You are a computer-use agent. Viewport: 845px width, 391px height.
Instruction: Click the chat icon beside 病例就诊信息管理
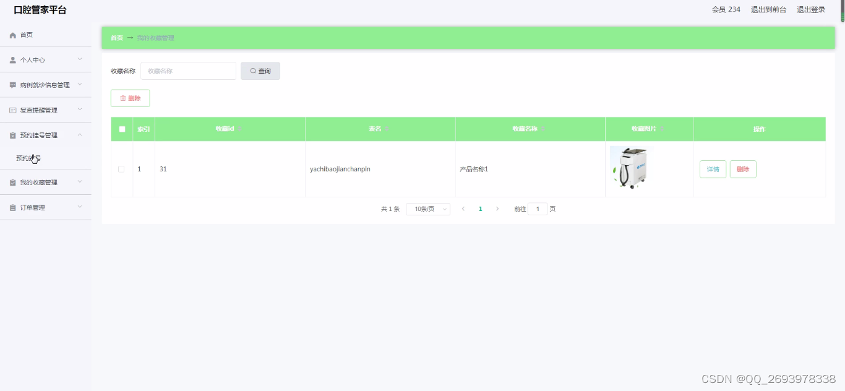[13, 85]
